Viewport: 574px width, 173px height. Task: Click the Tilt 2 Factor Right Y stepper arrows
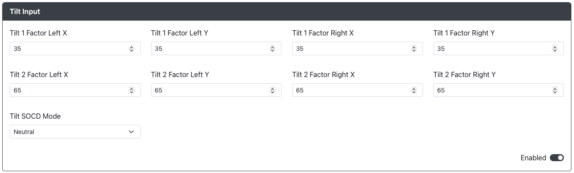(555, 90)
